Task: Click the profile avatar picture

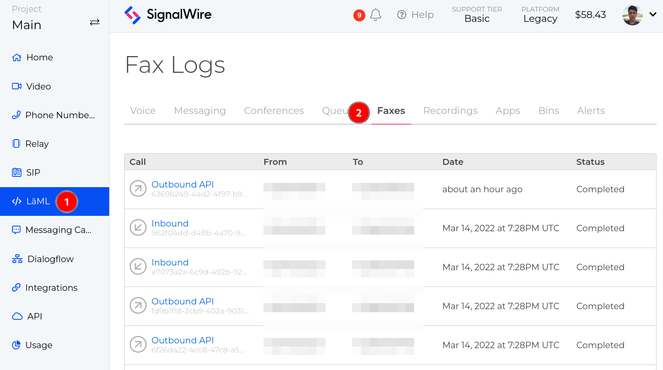Action: coord(632,14)
